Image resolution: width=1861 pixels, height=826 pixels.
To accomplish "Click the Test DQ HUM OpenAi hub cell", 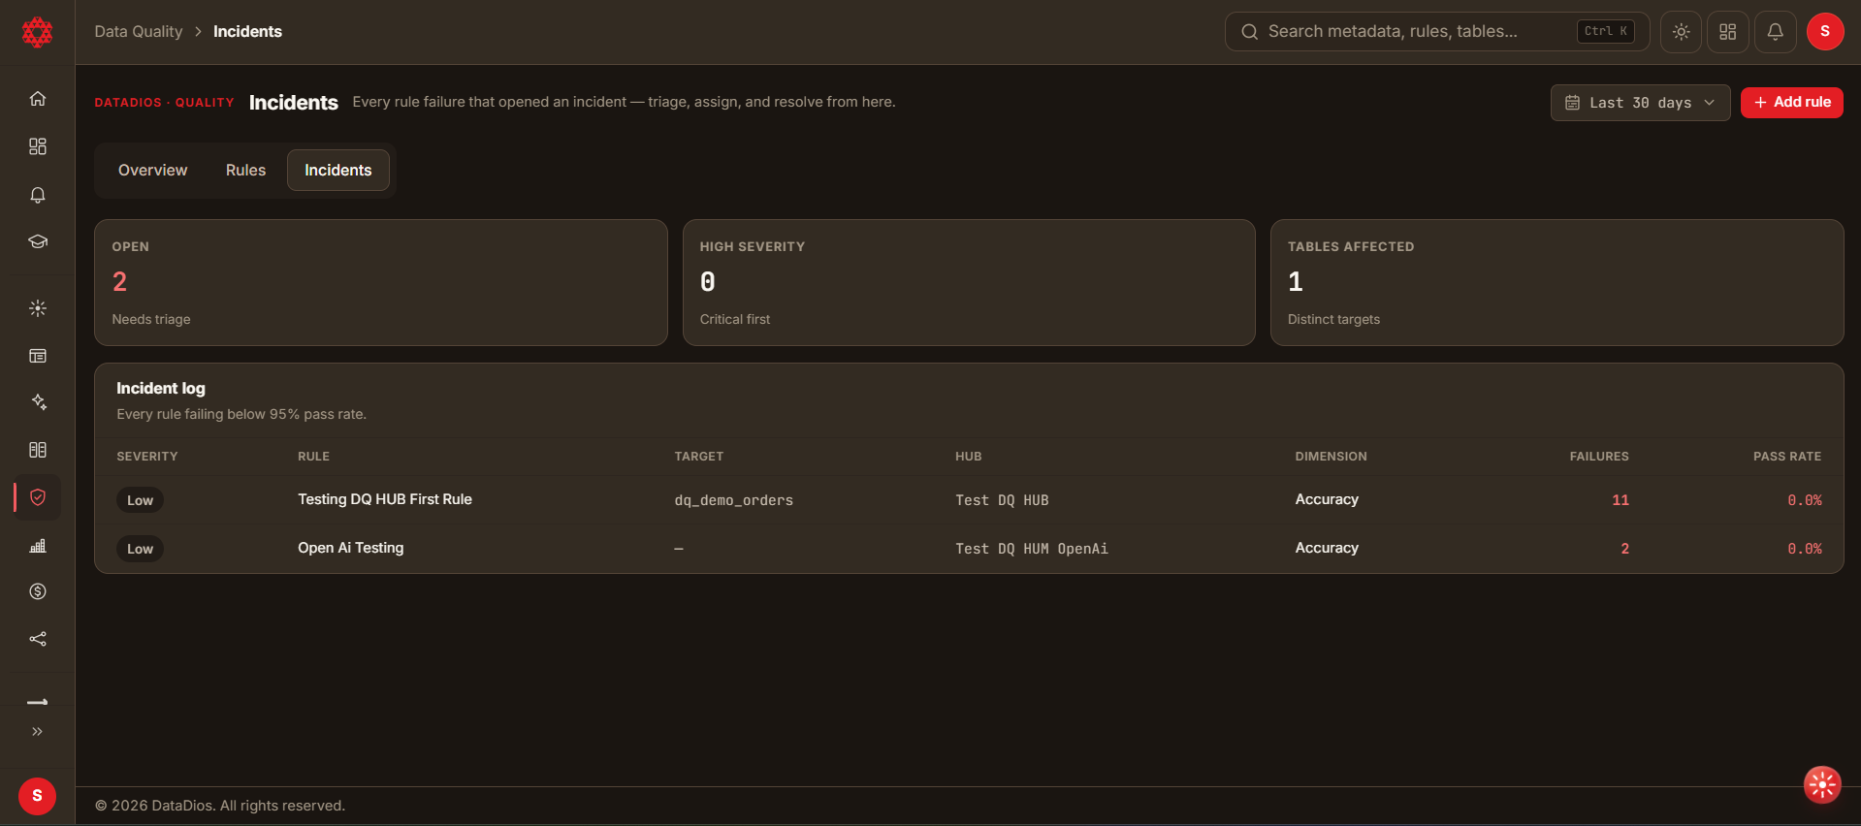I will 1032,549.
